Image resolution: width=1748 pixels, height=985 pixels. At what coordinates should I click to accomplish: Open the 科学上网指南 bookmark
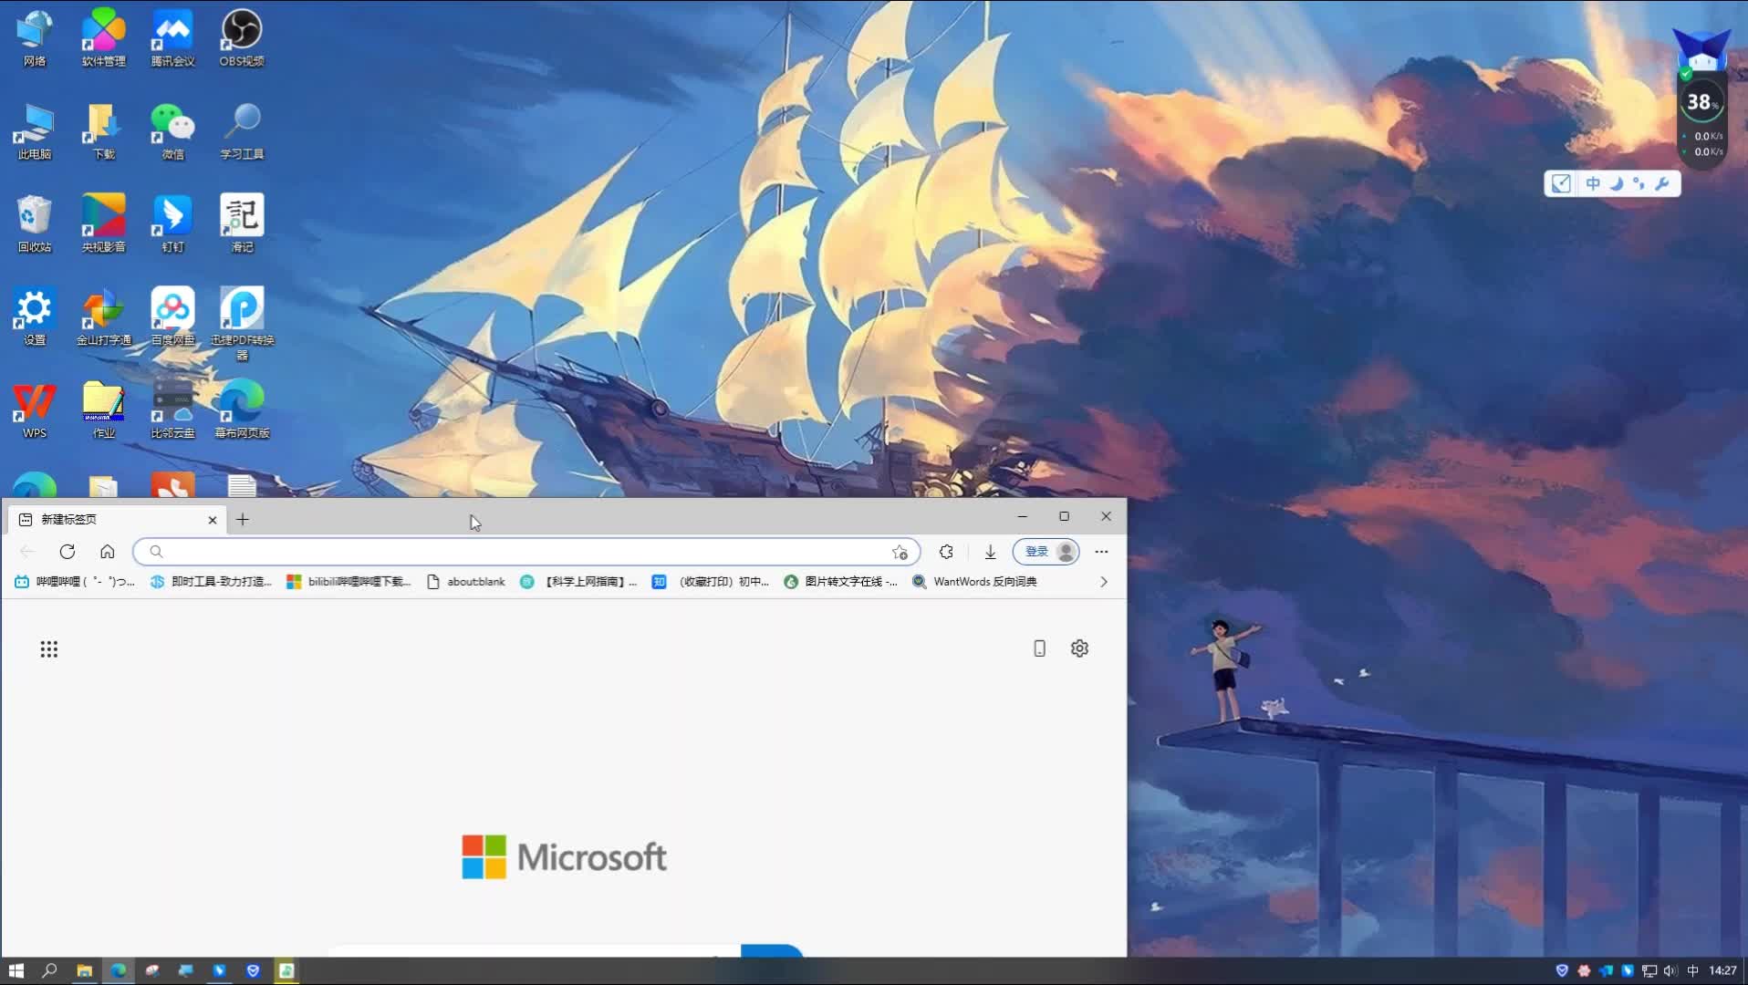(578, 582)
